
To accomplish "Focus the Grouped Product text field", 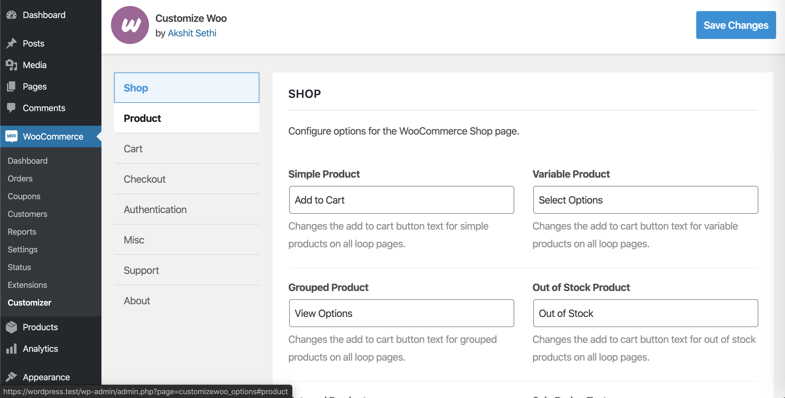I will (401, 313).
